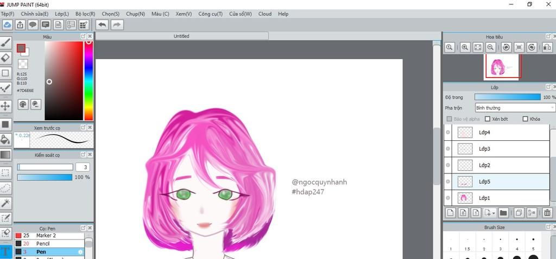Rotate canvas left in Navigator
556x259 pixels.
[506, 47]
